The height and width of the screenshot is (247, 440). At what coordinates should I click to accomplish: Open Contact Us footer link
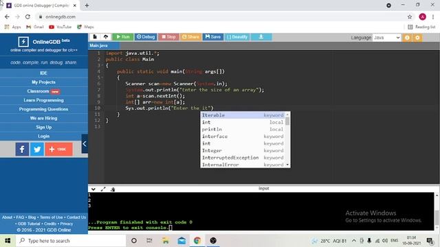76,217
